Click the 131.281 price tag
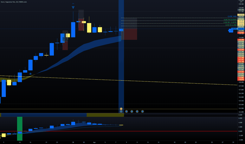 click(241, 74)
